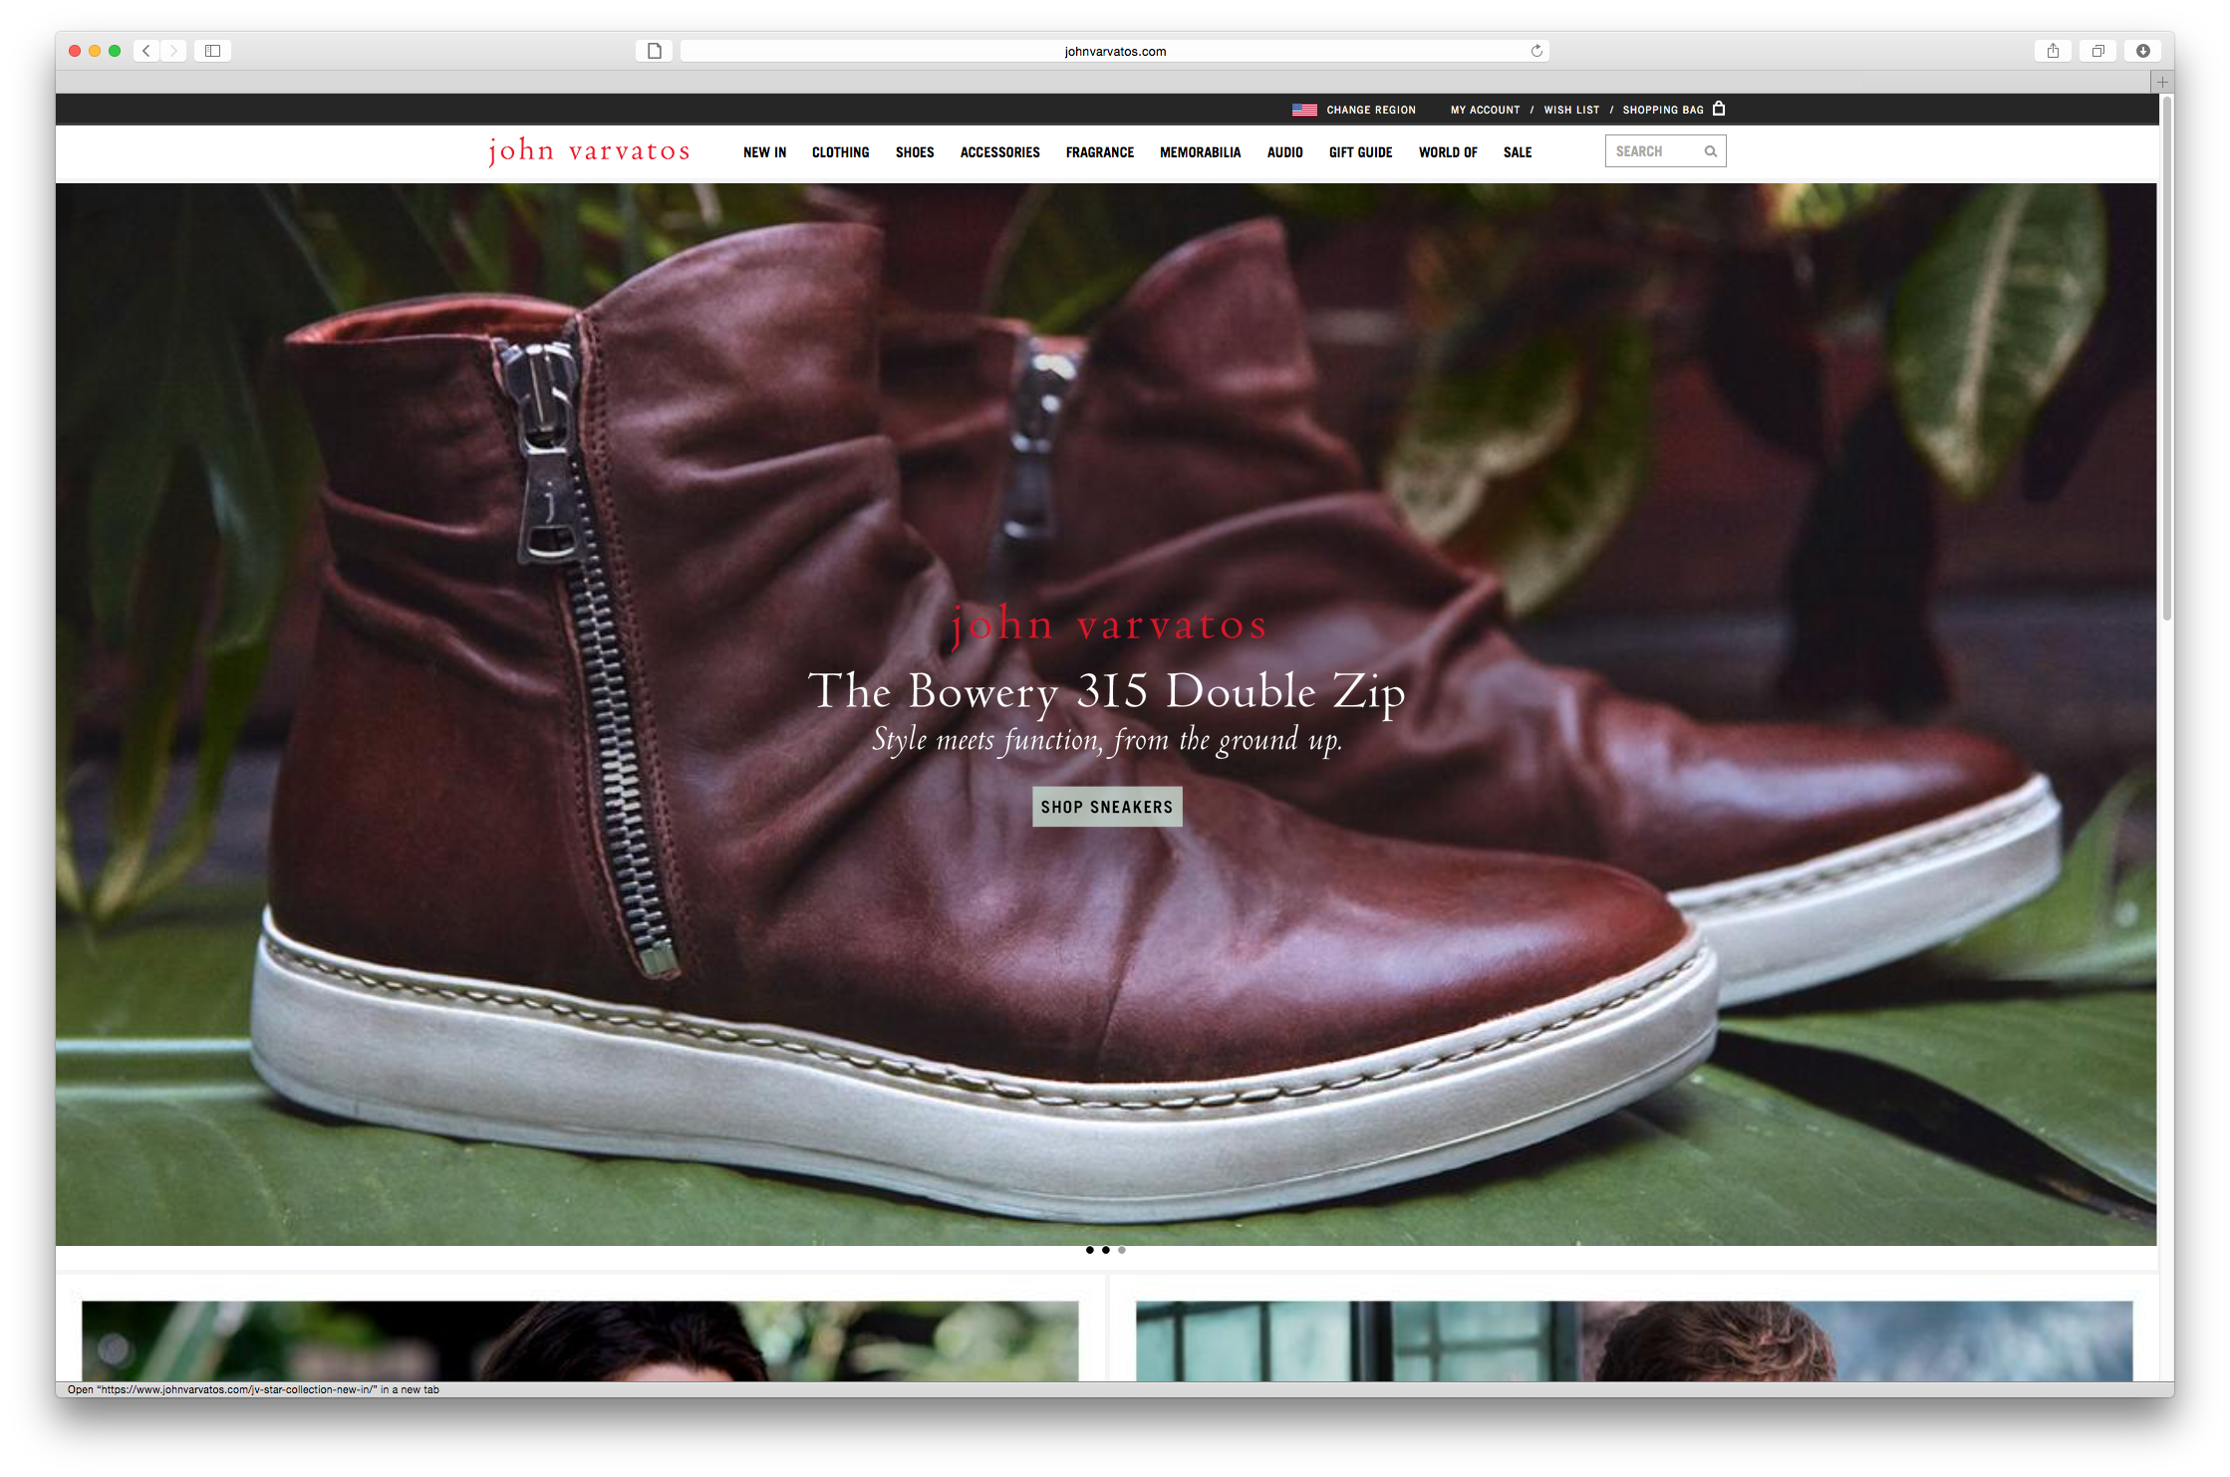
Task: Click the search magnifier icon
Action: tap(1710, 151)
